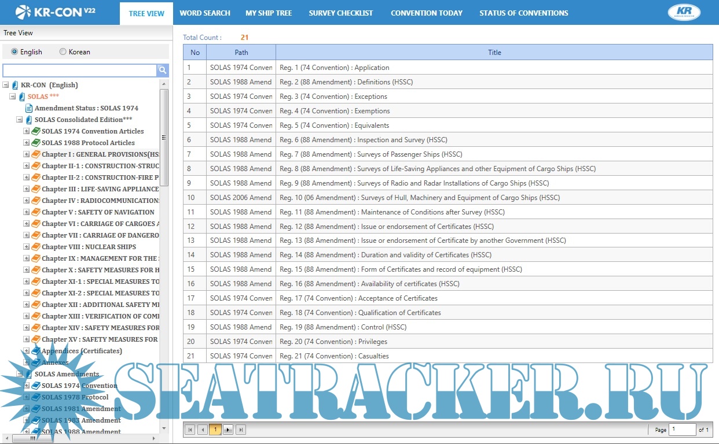Click the tree view vertical scrollbar thumb
This screenshot has height=444, width=719.
tap(164, 138)
